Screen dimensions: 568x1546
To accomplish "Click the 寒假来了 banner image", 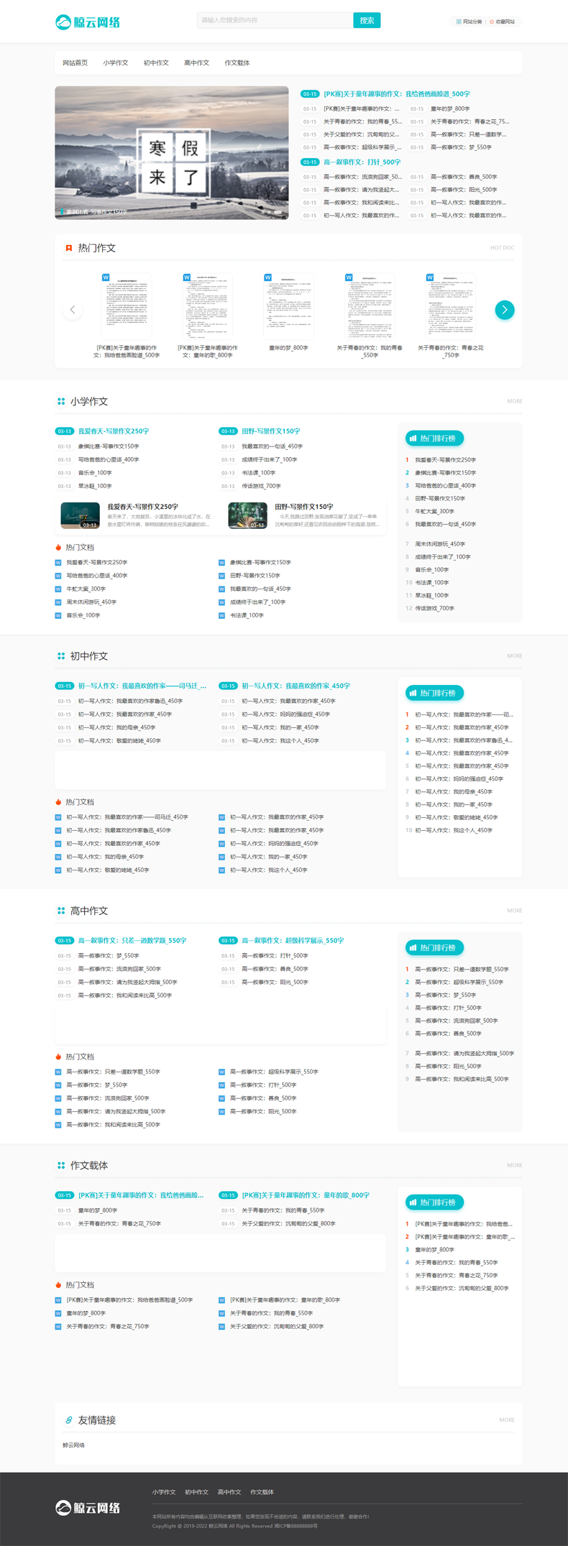I will pyautogui.click(x=172, y=152).
